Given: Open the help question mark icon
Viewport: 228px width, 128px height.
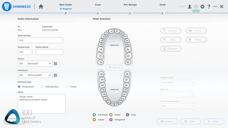Looking at the screenshot, I should (209, 6).
